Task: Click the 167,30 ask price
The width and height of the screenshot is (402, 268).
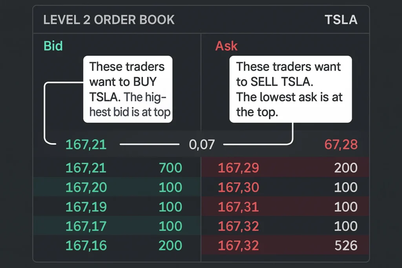Action: 238,187
